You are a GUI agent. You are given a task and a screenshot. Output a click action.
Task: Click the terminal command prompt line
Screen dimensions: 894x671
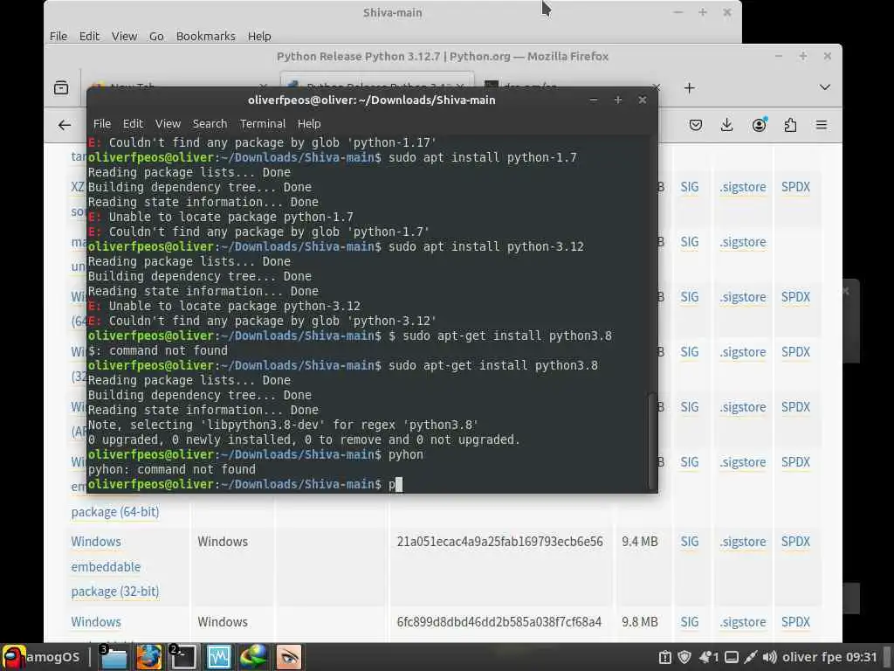click(x=368, y=484)
